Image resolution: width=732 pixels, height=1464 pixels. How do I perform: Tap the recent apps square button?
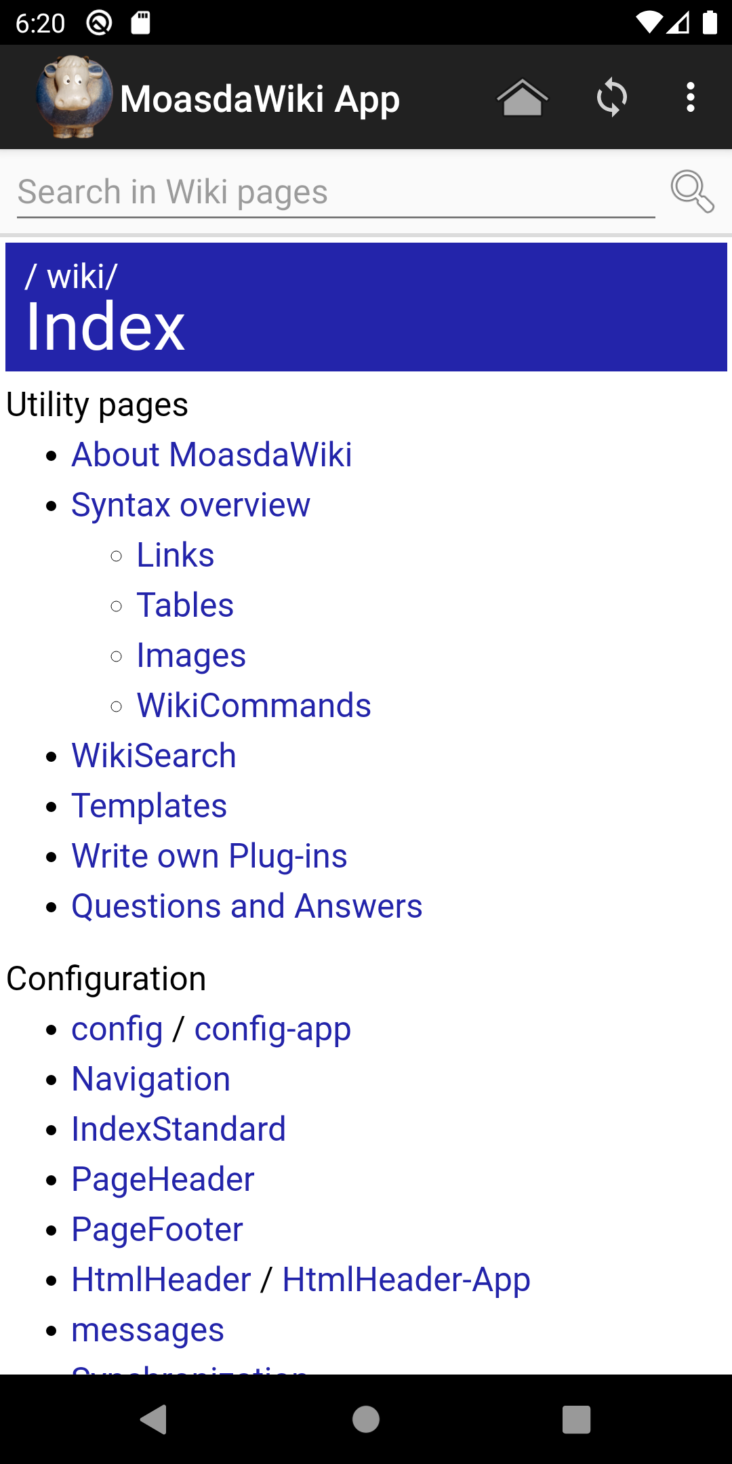[576, 1419]
